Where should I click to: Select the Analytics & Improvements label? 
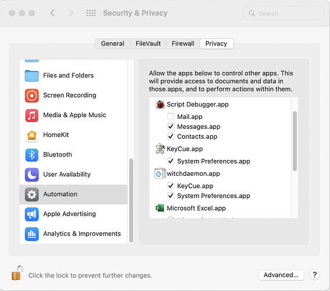(x=82, y=234)
